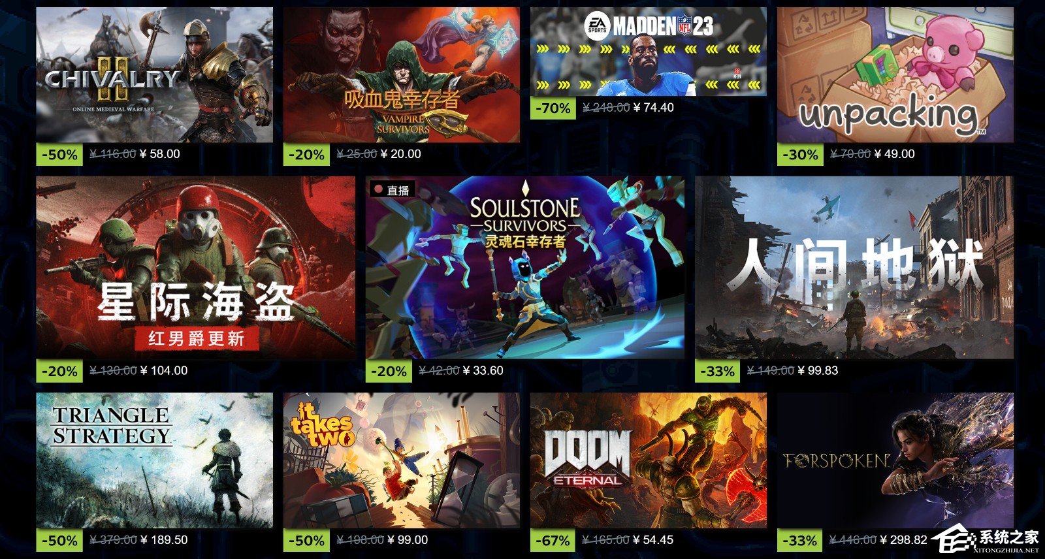Open Unpacking game thumbnail
The image size is (1045, 559).
[x=895, y=75]
